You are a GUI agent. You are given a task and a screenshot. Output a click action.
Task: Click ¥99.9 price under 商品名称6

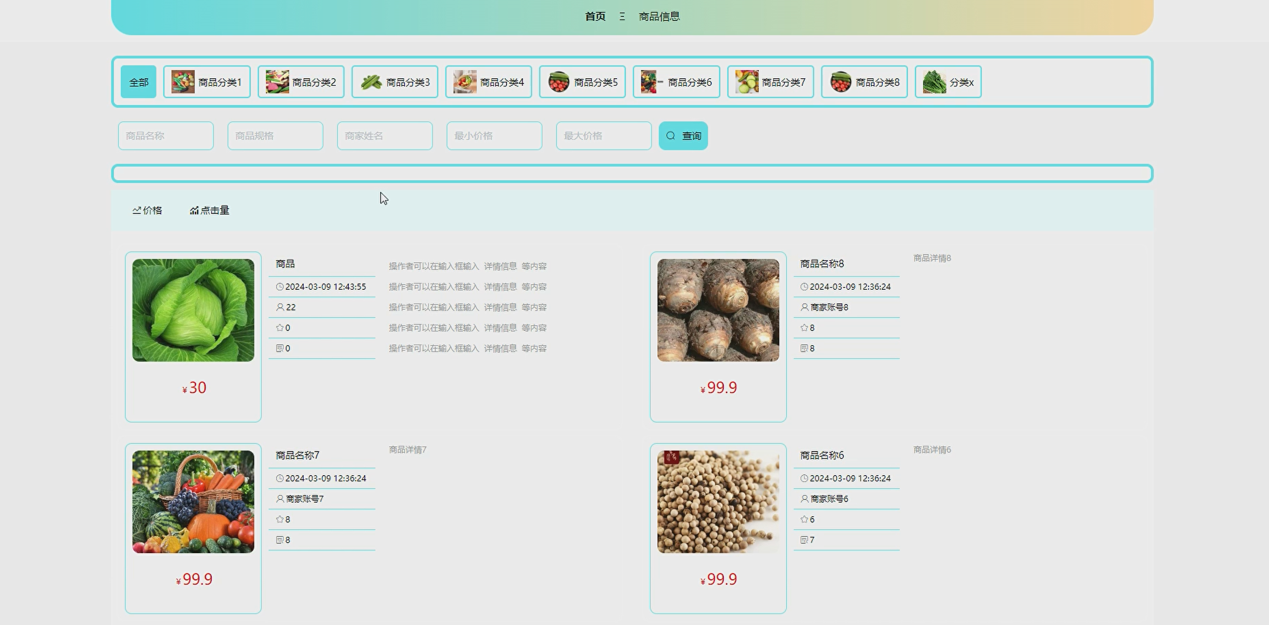pos(718,580)
